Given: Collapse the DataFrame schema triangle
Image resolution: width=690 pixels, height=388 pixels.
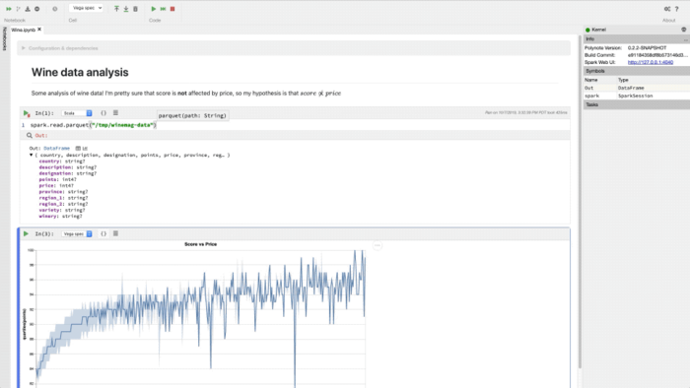Looking at the screenshot, I should 32,155.
